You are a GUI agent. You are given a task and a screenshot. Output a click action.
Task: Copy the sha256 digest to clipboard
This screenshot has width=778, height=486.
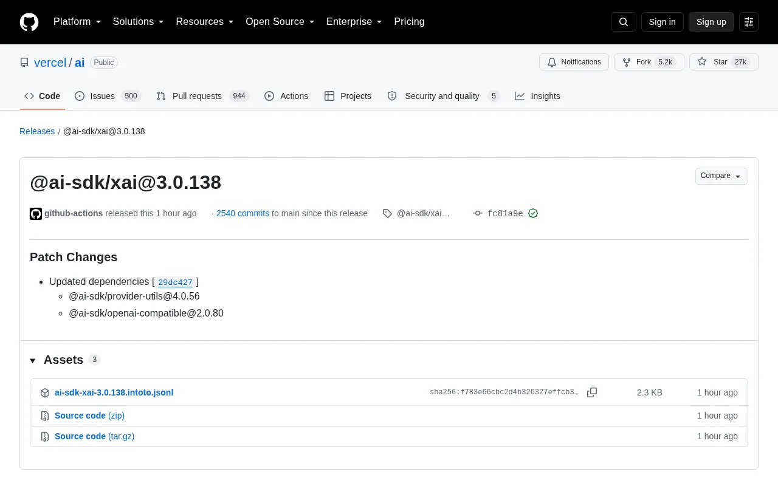tap(592, 392)
